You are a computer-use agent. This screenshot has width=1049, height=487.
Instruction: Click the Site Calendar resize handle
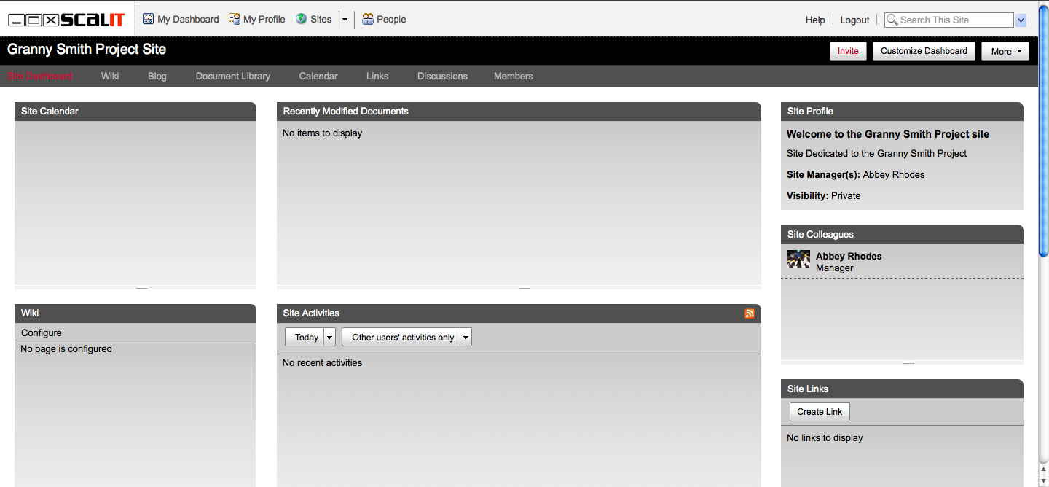(141, 287)
